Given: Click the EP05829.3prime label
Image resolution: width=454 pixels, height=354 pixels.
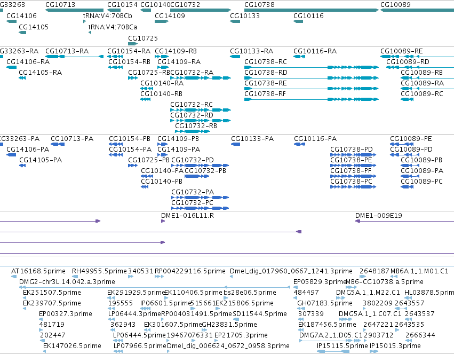Looking at the screenshot, I should click(320, 282).
